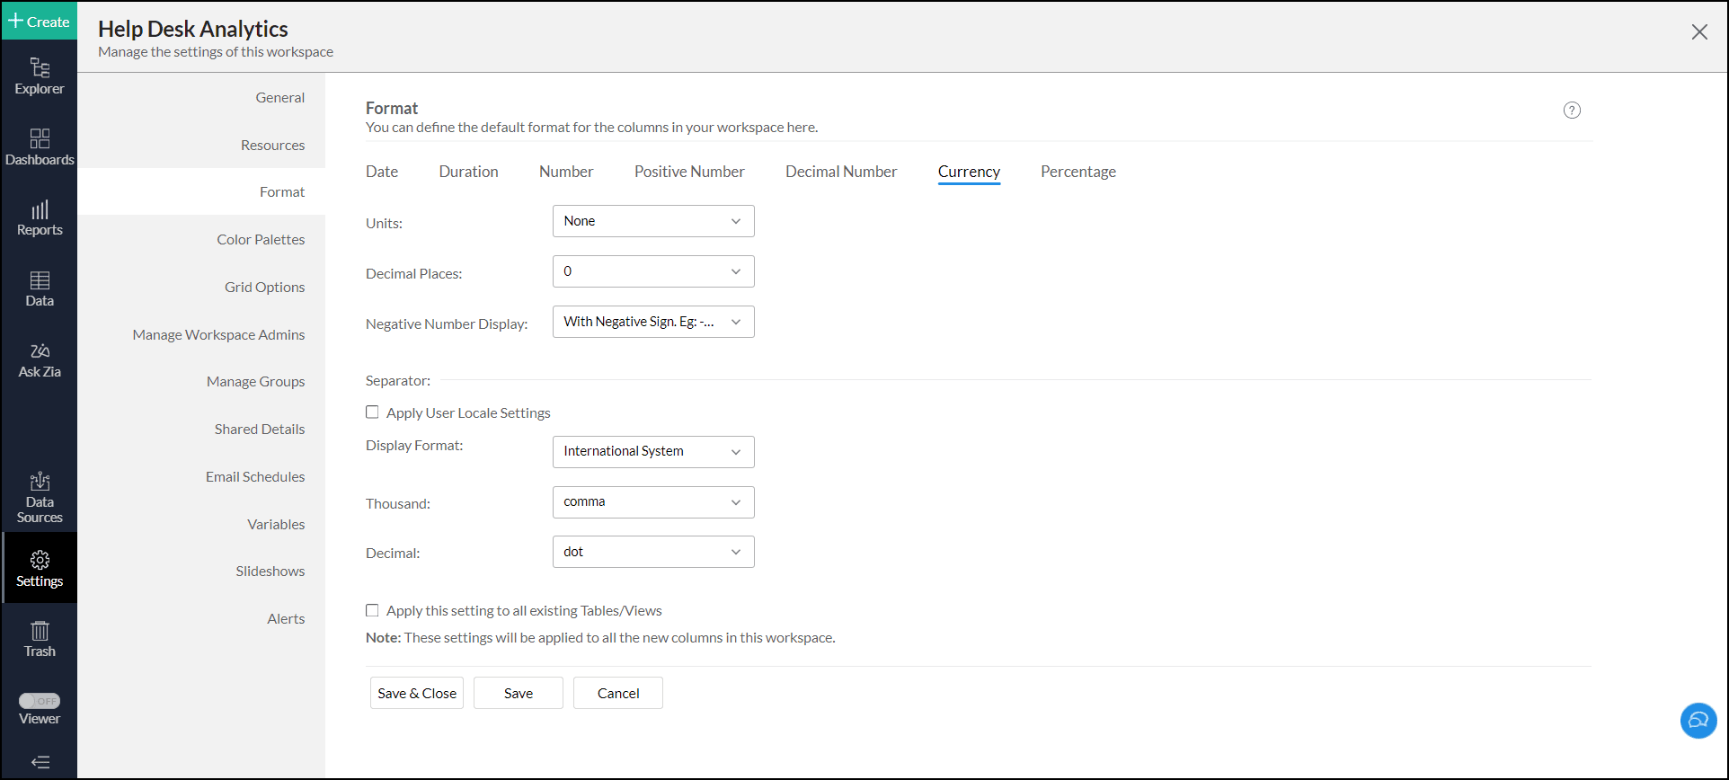Open Reports from the sidebar

(40, 217)
